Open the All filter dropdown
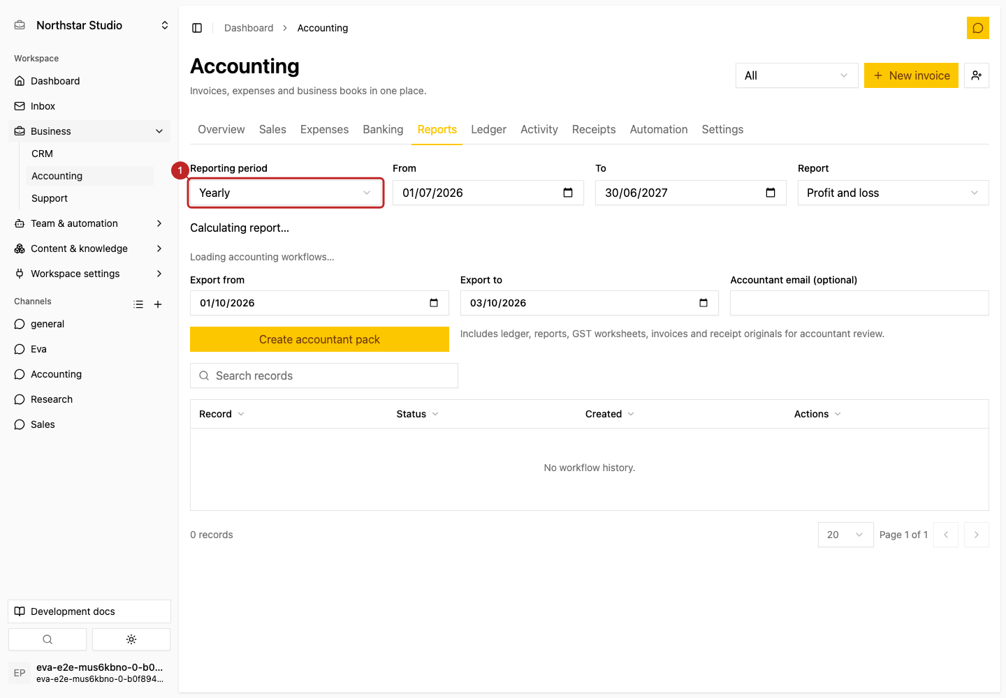Viewport: 1006px width, 698px height. [796, 75]
